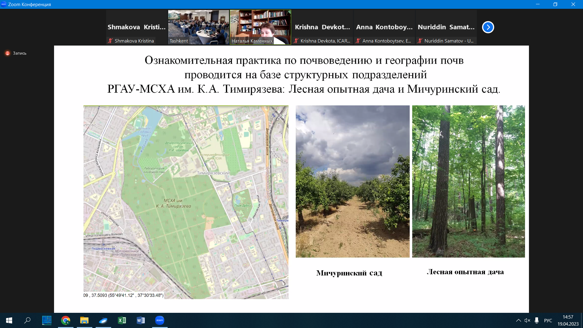Click Shmakova Kristina's muted microphone icon
The height and width of the screenshot is (328, 583).
[x=110, y=41]
